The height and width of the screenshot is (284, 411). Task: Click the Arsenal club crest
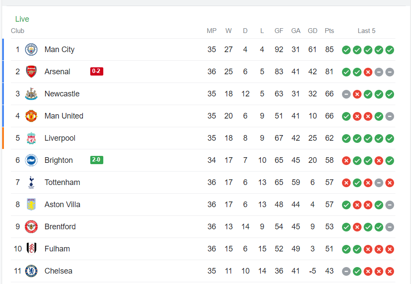(31, 72)
